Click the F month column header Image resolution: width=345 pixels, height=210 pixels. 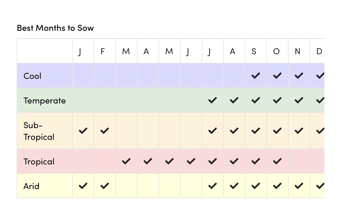tap(103, 51)
